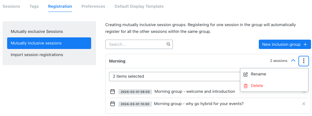Select the Registration tab
Image resolution: width=312 pixels, height=116 pixels.
60,6
